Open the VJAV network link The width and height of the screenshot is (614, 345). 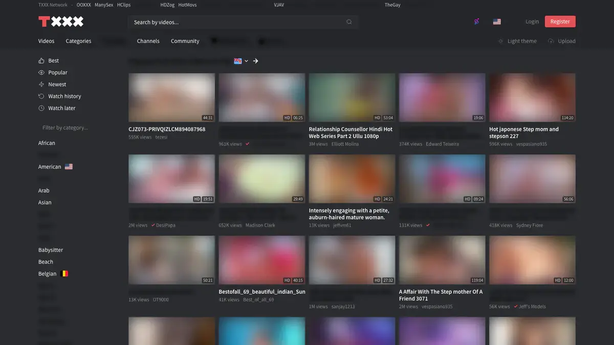pyautogui.click(x=279, y=5)
